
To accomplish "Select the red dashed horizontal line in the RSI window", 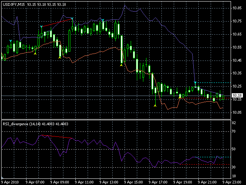I will click(x=205, y=165).
